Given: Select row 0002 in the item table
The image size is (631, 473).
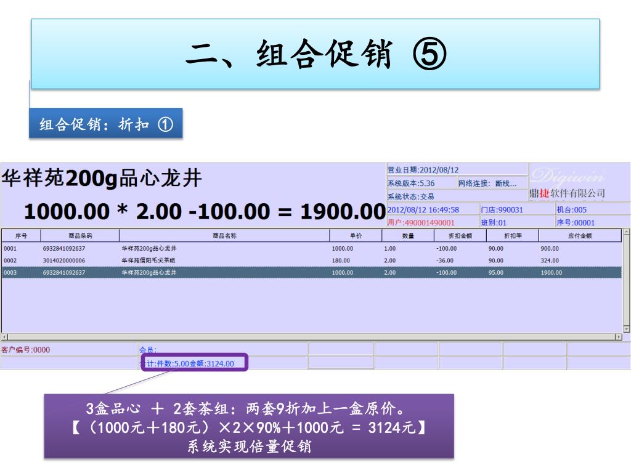Looking at the screenshot, I should coord(312,261).
